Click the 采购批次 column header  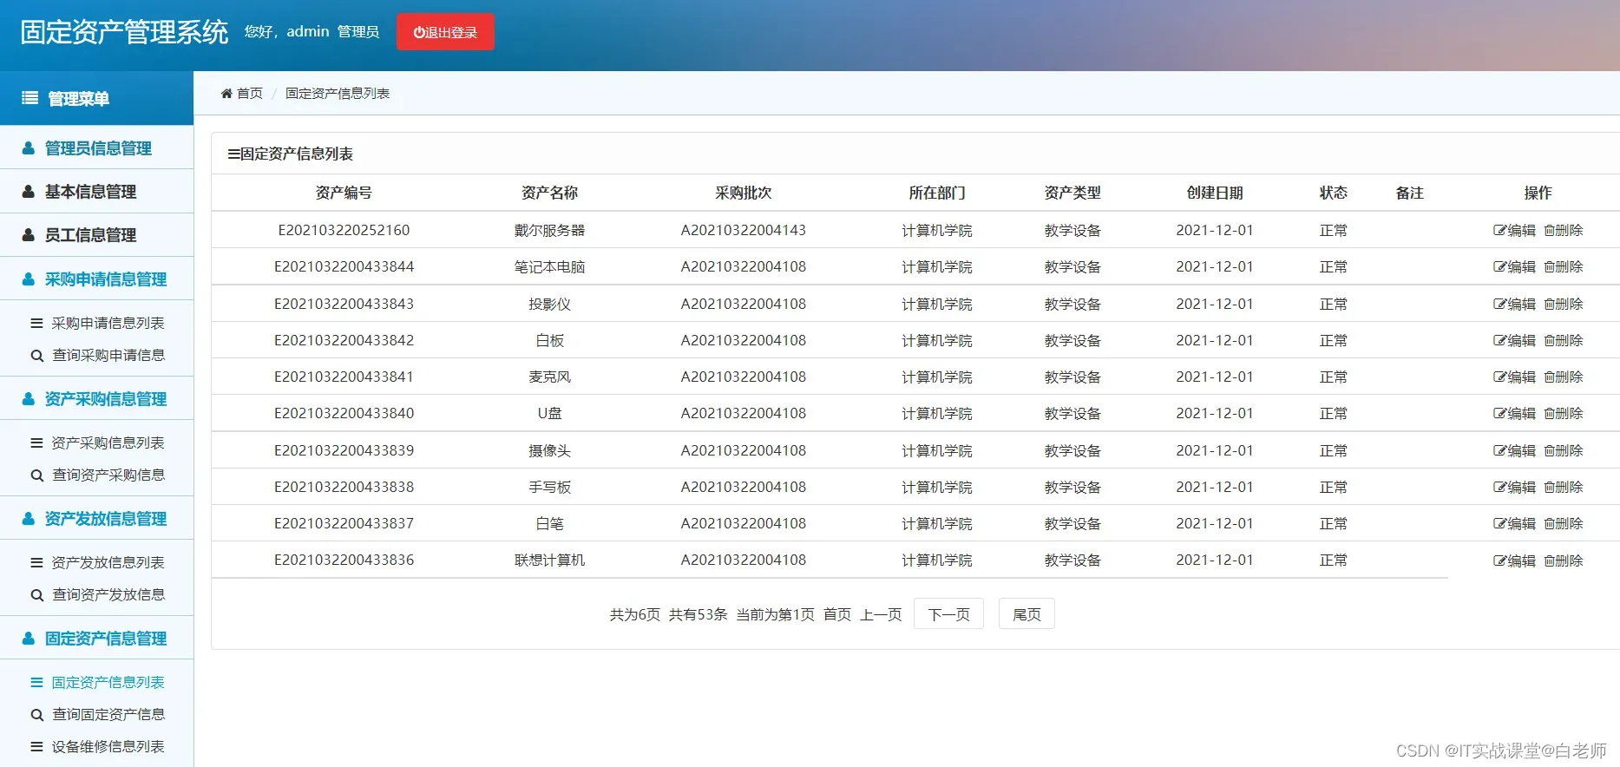(743, 193)
